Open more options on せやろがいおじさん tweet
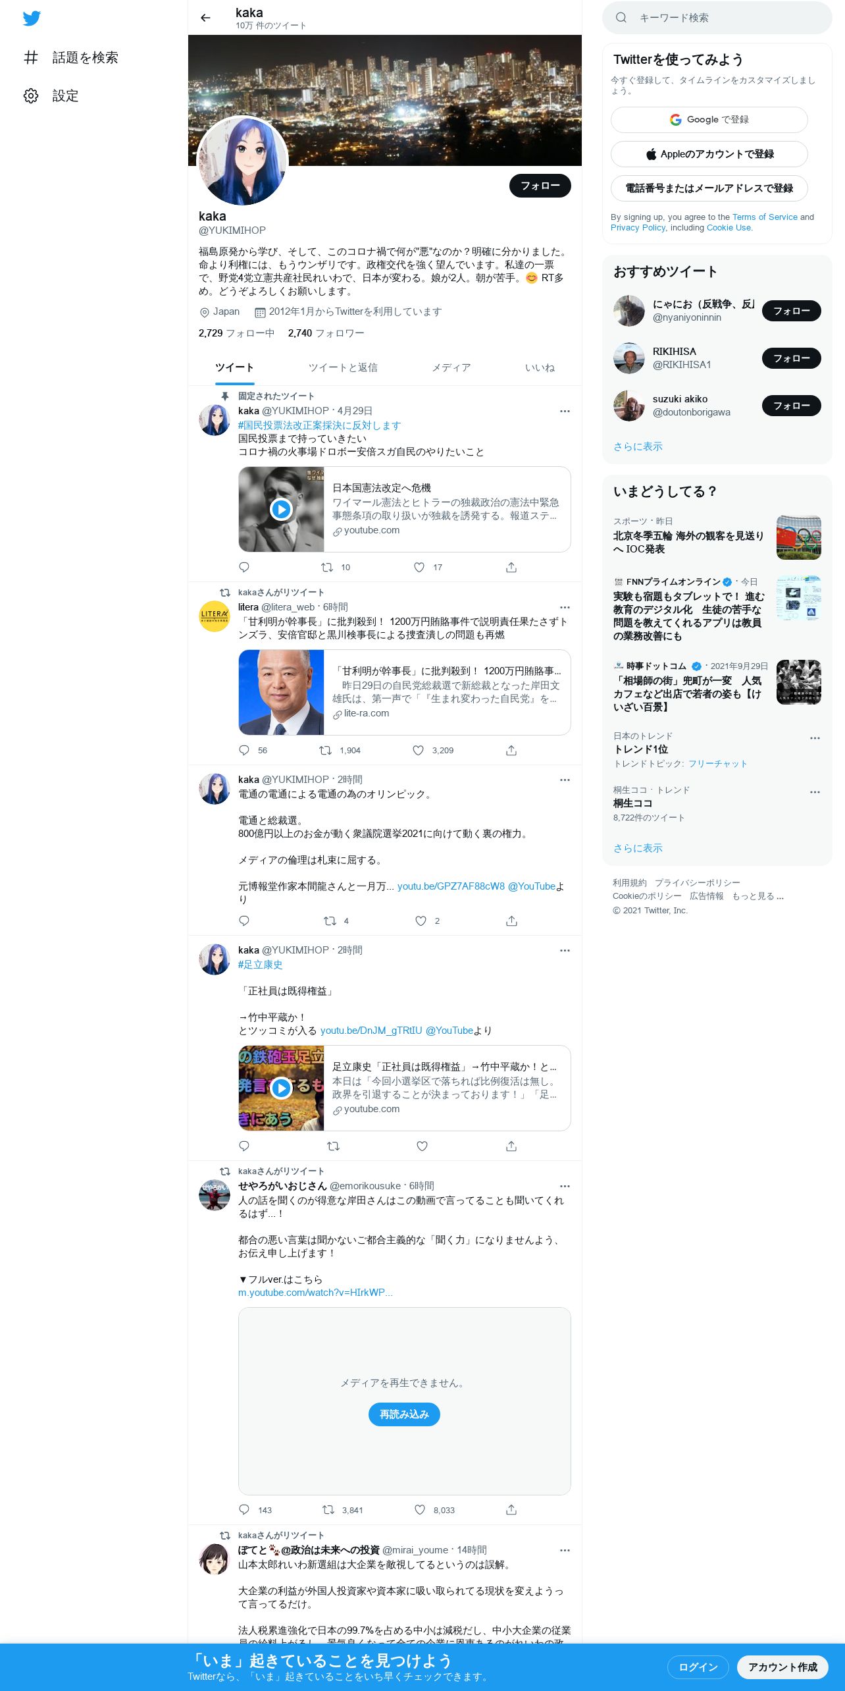This screenshot has height=1691, width=845. pos(565,1186)
